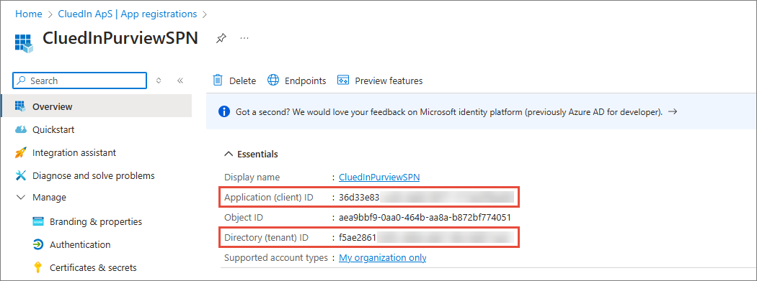This screenshot has height=281, width=757.
Task: Open Integration assistant
Action: (74, 153)
